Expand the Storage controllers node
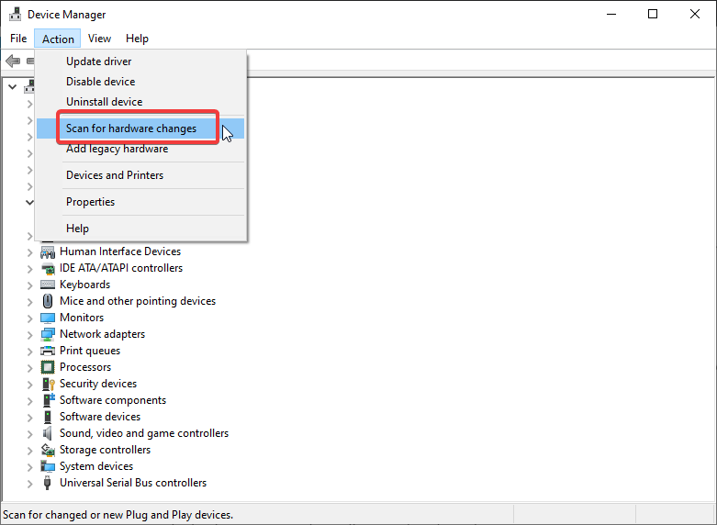 point(29,450)
